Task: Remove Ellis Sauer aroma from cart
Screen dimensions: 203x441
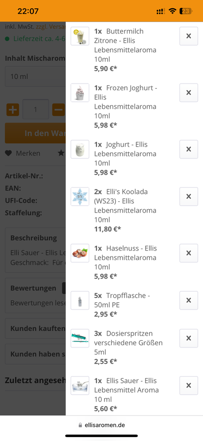Action: (188, 385)
